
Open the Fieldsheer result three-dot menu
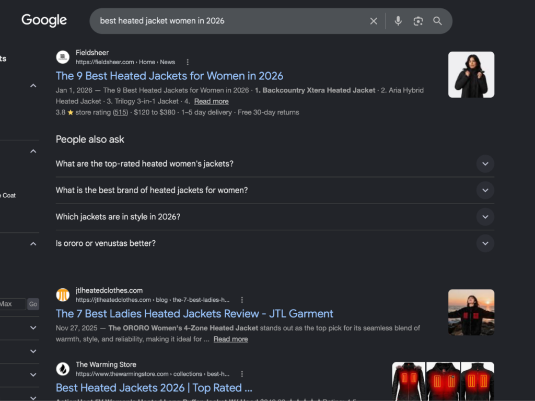(x=188, y=62)
